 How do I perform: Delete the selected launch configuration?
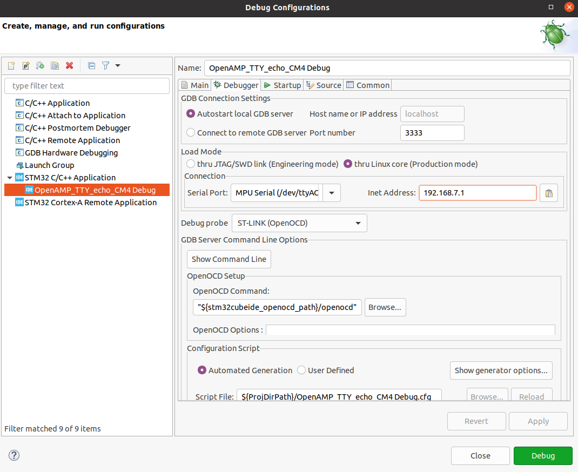[x=69, y=65]
